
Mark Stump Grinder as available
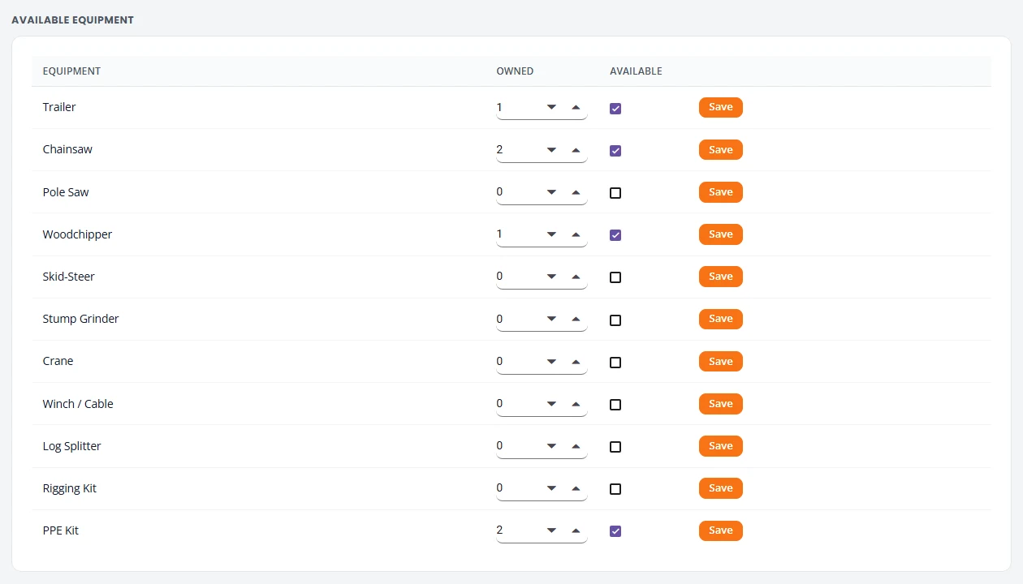point(615,320)
